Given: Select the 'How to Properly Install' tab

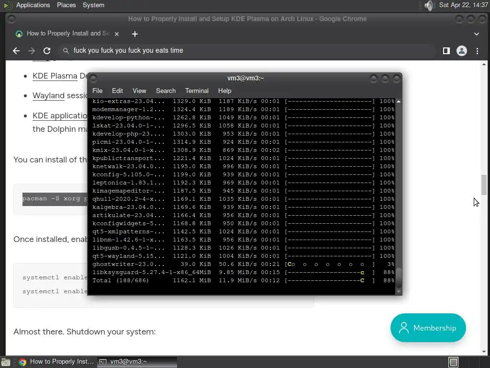Looking at the screenshot, I should 67,34.
